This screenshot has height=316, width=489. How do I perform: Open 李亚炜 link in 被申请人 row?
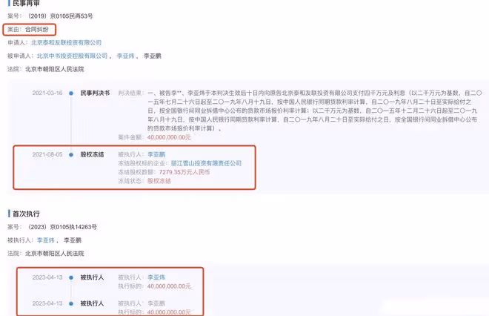pyautogui.click(x=125, y=56)
